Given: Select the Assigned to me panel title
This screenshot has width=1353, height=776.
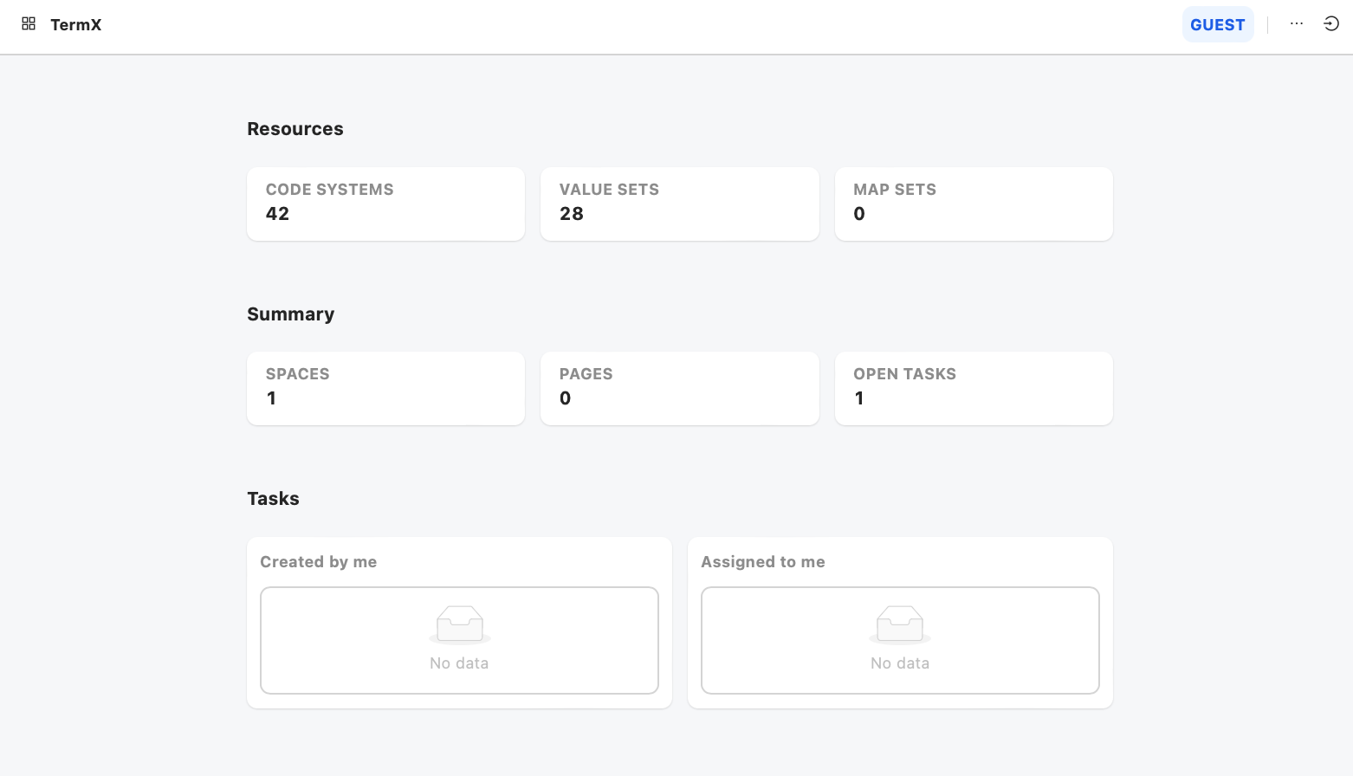Looking at the screenshot, I should (x=762, y=562).
